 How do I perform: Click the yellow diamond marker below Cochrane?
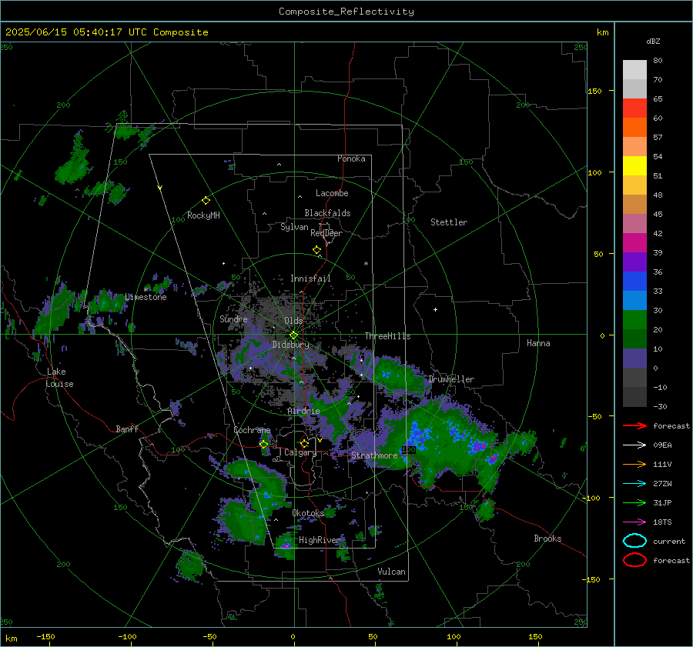(264, 445)
